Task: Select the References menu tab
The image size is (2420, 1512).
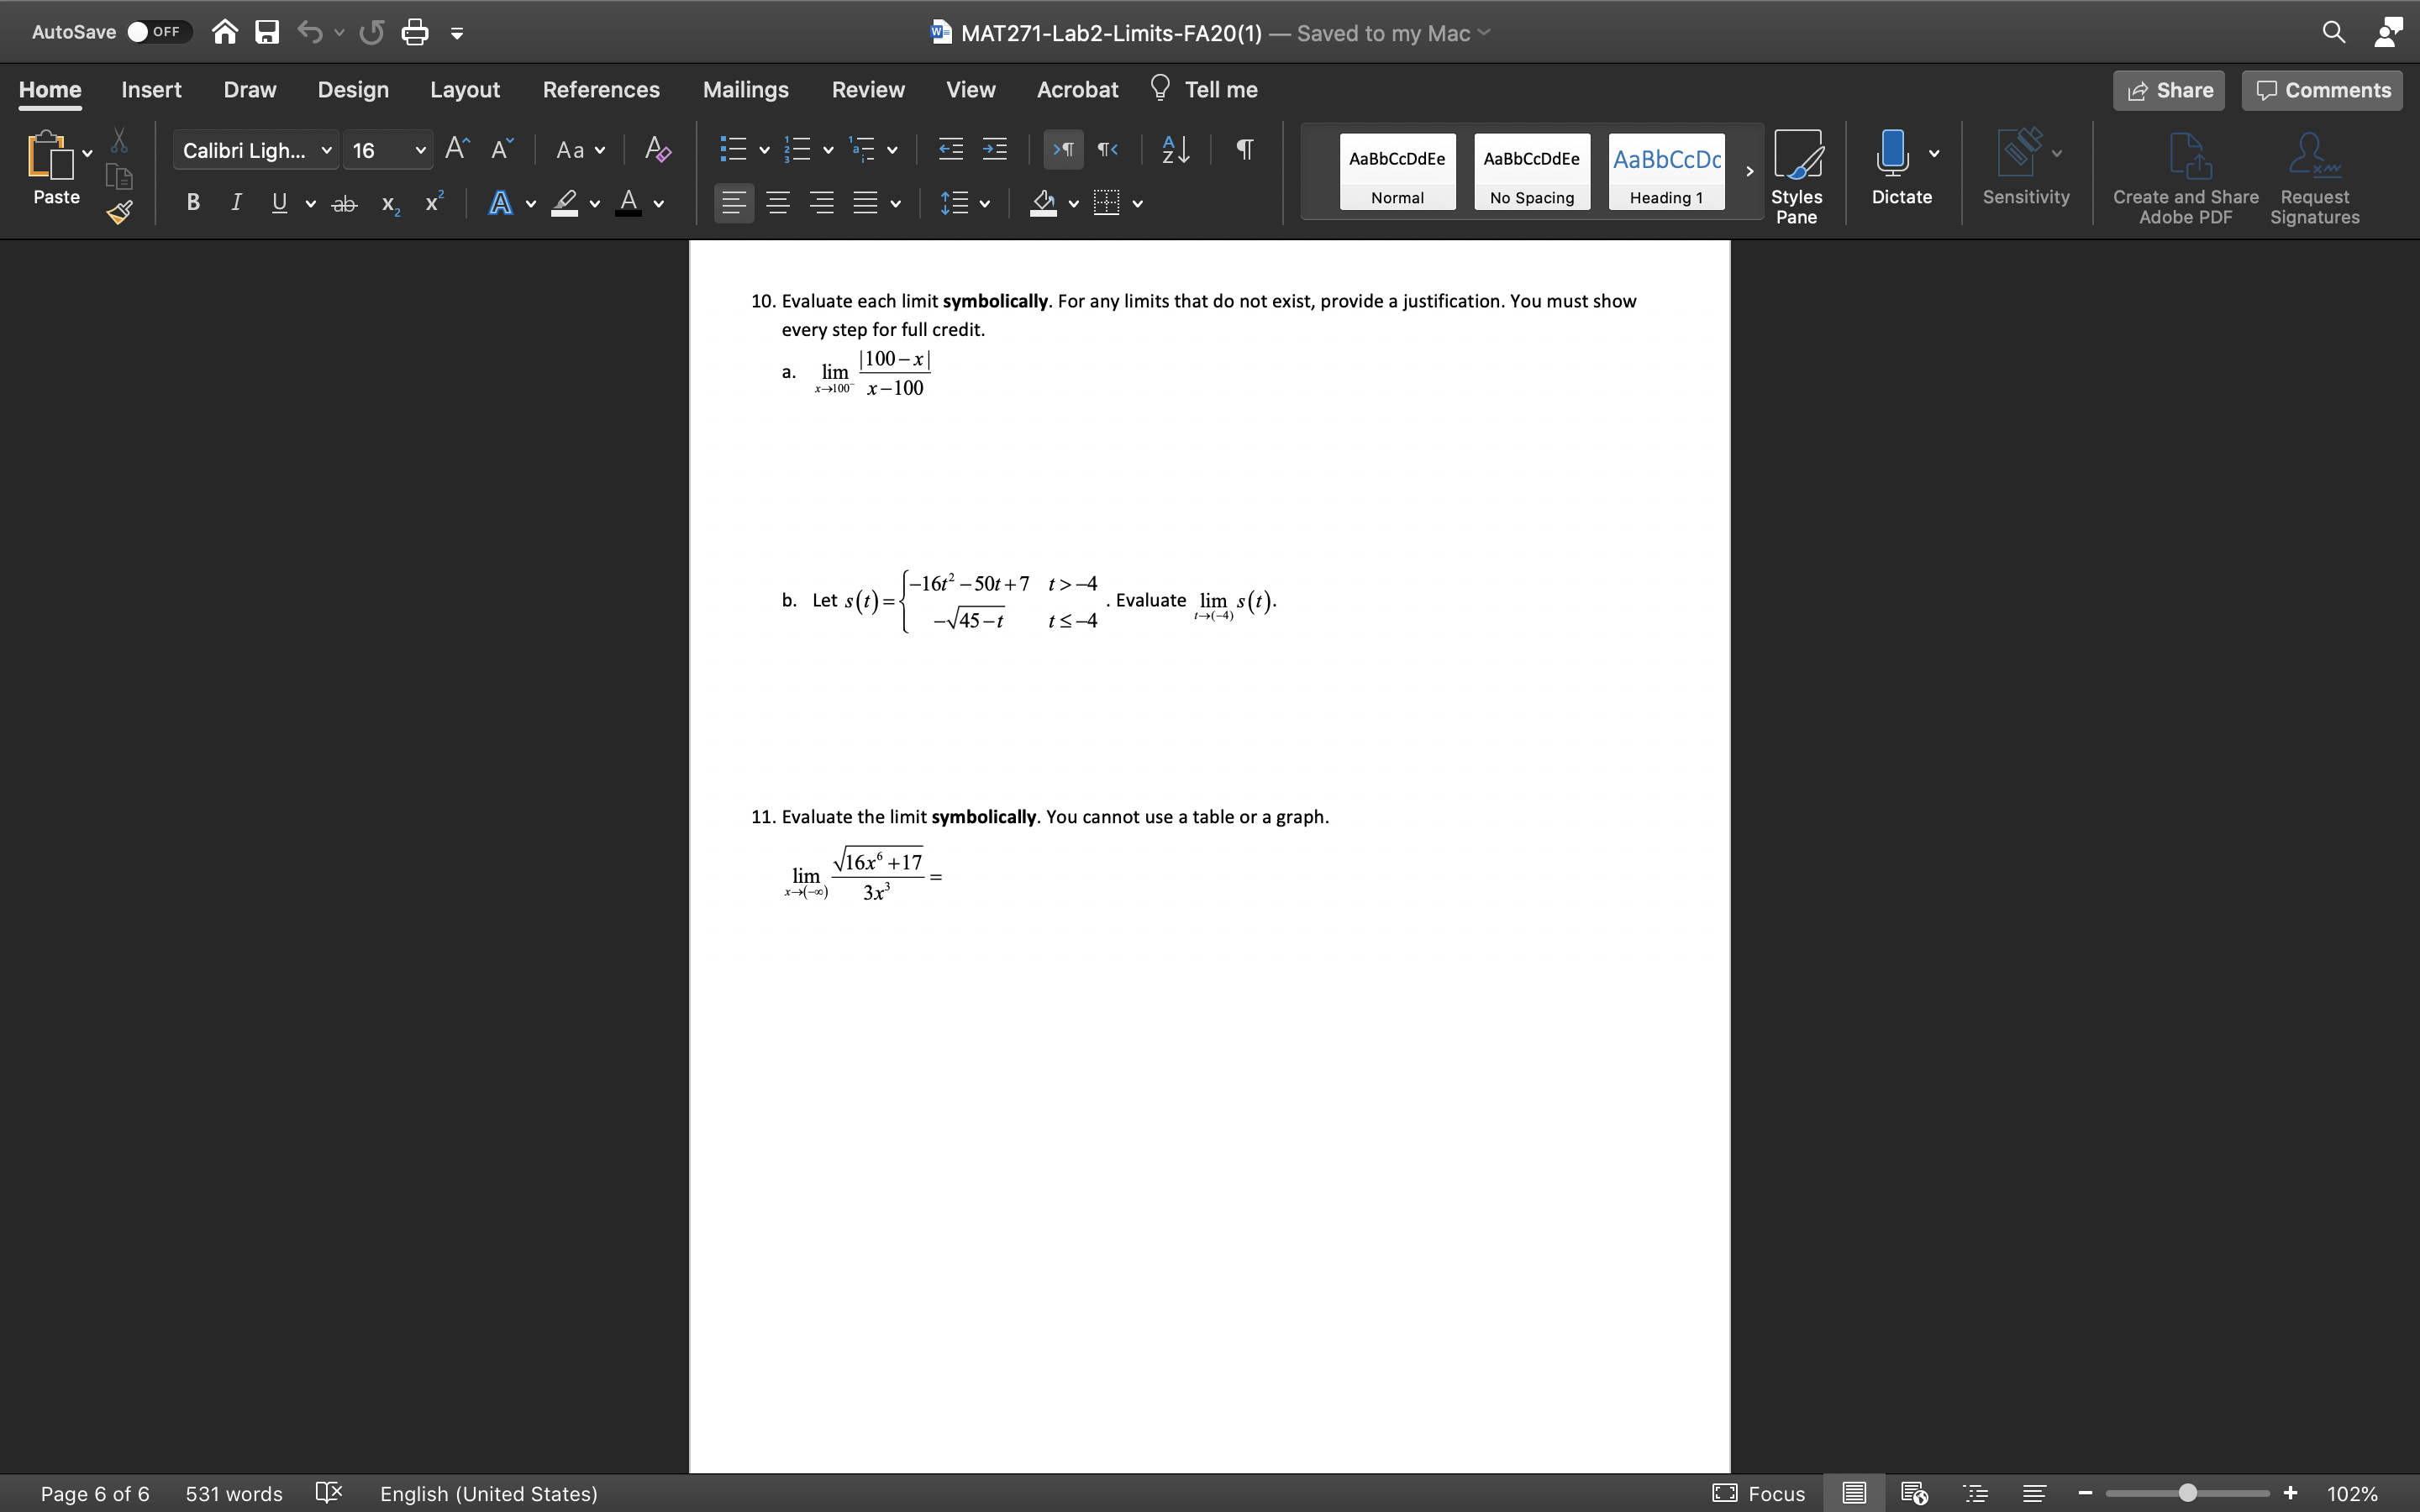Action: tap(599, 89)
